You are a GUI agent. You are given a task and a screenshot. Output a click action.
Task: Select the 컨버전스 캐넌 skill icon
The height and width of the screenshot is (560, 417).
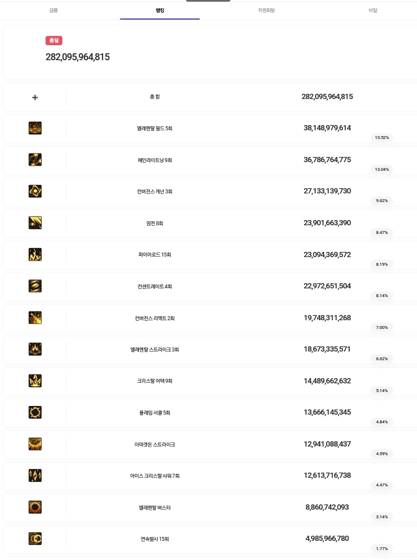coord(35,191)
